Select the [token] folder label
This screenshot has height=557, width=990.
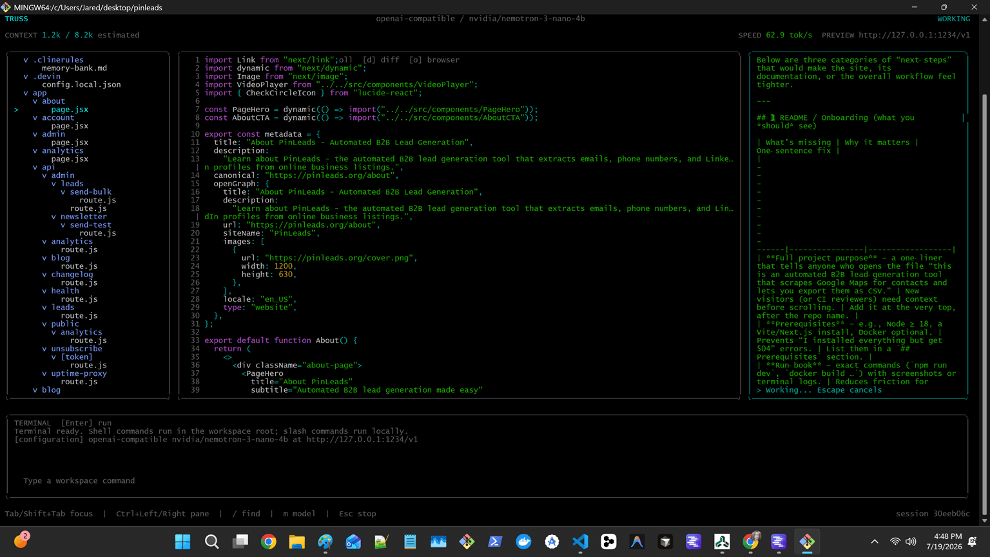pos(77,357)
